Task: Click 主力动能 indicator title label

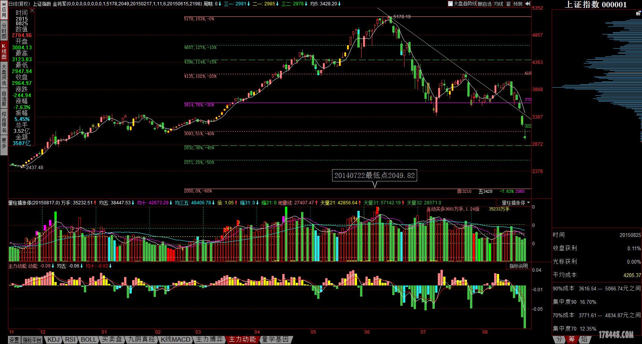Action: (x=18, y=266)
